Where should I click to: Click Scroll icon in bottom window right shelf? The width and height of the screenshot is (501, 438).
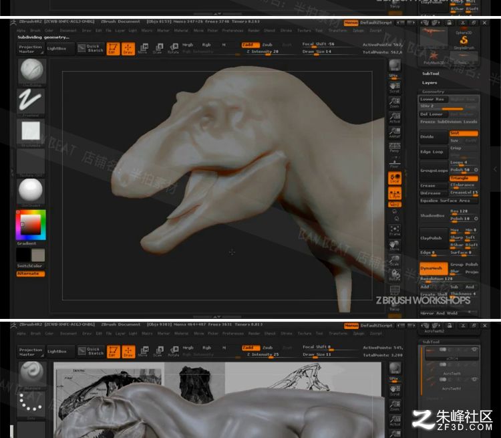coord(395,391)
